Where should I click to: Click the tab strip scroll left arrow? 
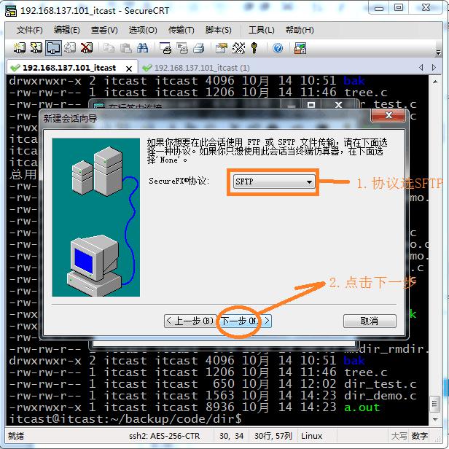pos(421,67)
